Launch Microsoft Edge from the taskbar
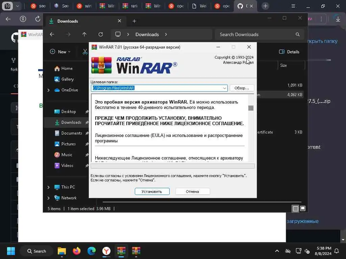 [x=91, y=251]
